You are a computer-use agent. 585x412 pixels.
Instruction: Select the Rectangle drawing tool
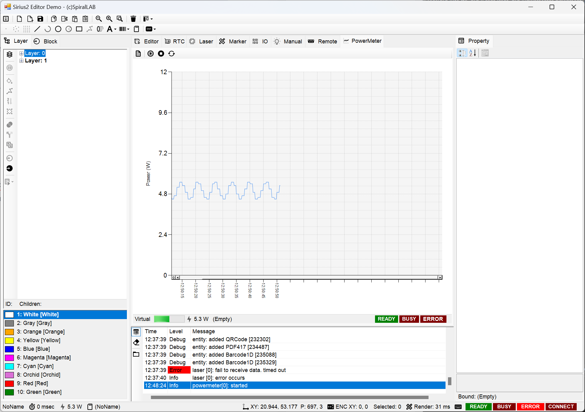tap(79, 29)
